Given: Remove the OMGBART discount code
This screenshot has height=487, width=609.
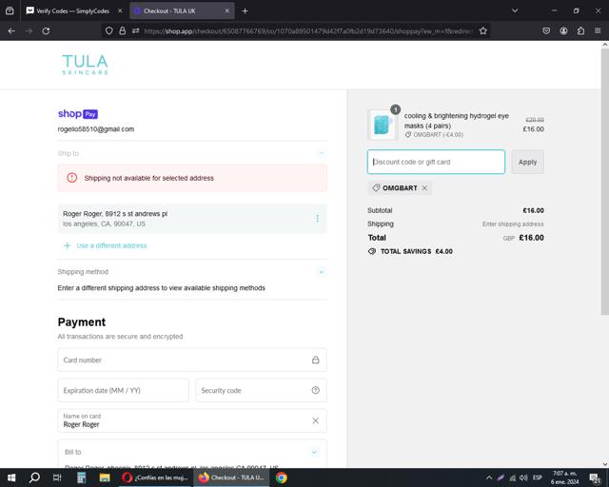Looking at the screenshot, I should pyautogui.click(x=424, y=188).
